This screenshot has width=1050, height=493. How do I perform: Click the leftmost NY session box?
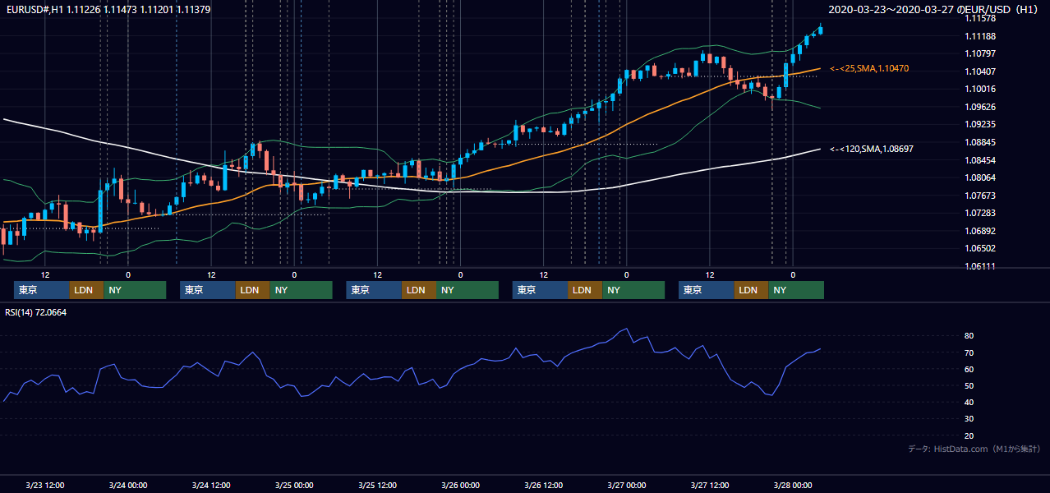click(x=135, y=290)
